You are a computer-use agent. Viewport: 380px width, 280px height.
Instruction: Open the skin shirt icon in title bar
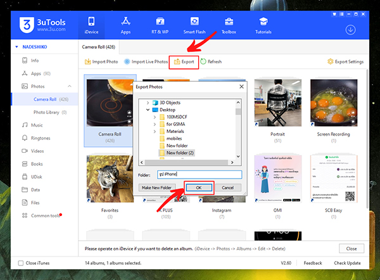[334, 14]
